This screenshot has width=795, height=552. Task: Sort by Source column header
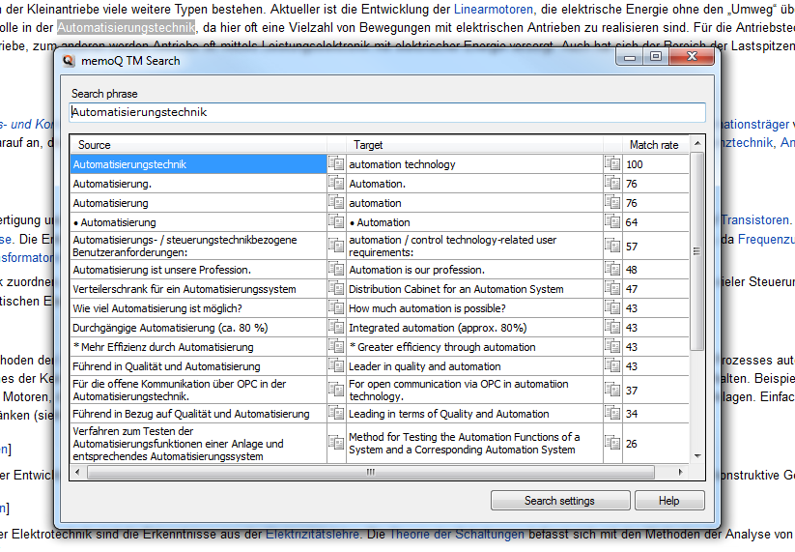coord(199,145)
